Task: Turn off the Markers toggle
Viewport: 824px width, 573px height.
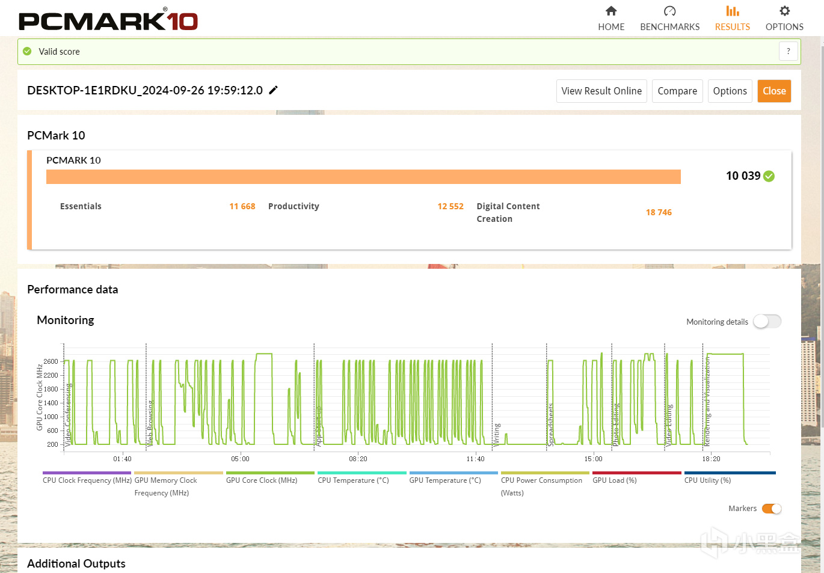Action: [772, 509]
